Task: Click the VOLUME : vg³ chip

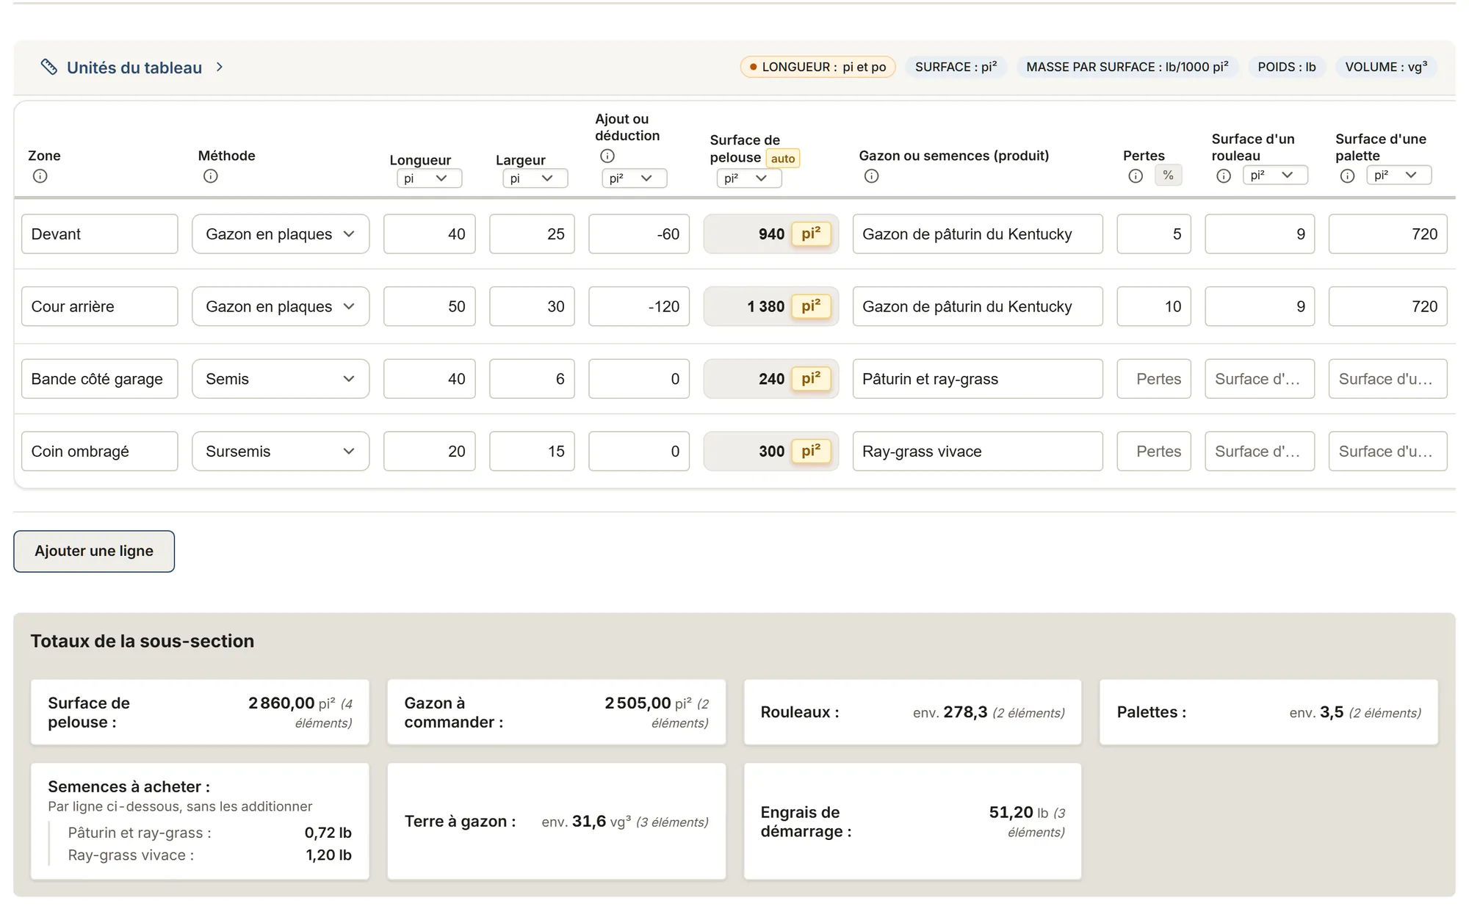Action: [1386, 67]
